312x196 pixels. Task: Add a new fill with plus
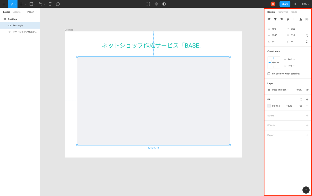click(x=307, y=100)
